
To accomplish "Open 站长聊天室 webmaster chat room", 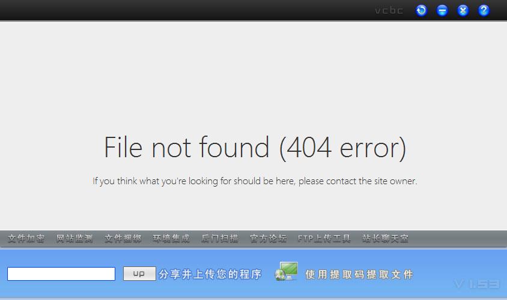I will click(386, 239).
